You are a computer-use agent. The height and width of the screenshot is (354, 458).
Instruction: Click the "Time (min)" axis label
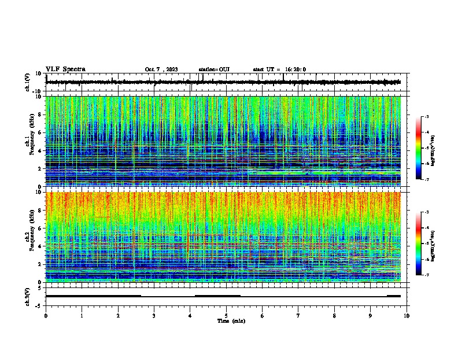[231, 321]
